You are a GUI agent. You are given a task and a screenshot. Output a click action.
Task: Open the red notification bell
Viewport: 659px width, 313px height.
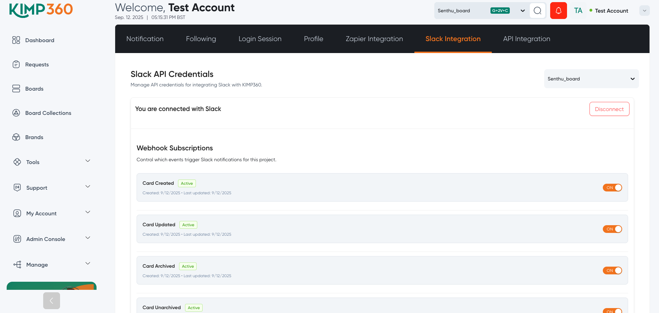(559, 11)
